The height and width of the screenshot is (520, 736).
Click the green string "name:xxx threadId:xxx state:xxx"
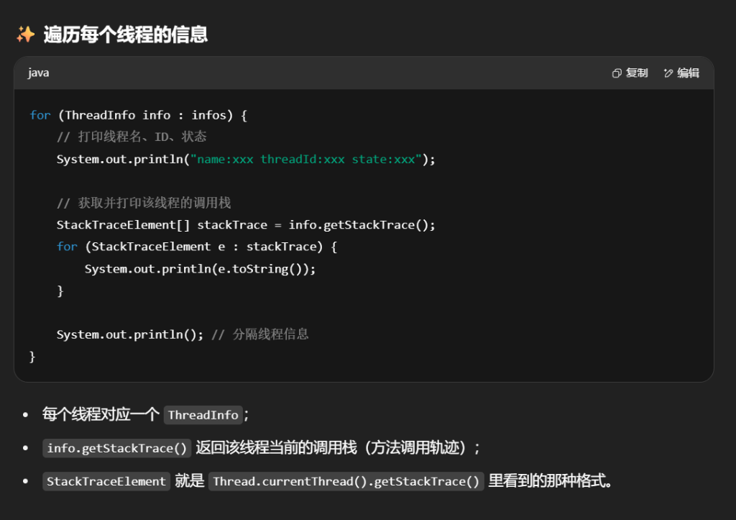tap(305, 159)
